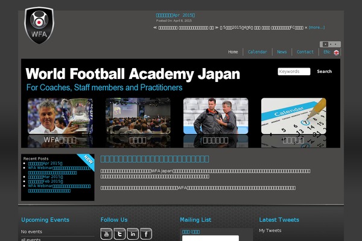The image size is (362, 241).
Task: Open the conference audience thumbnail
Action: [x=138, y=116]
